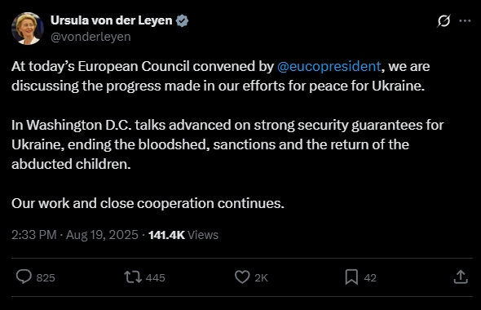481x310 pixels.
Task: Open the @vonderleyen handle link
Action: 90,37
